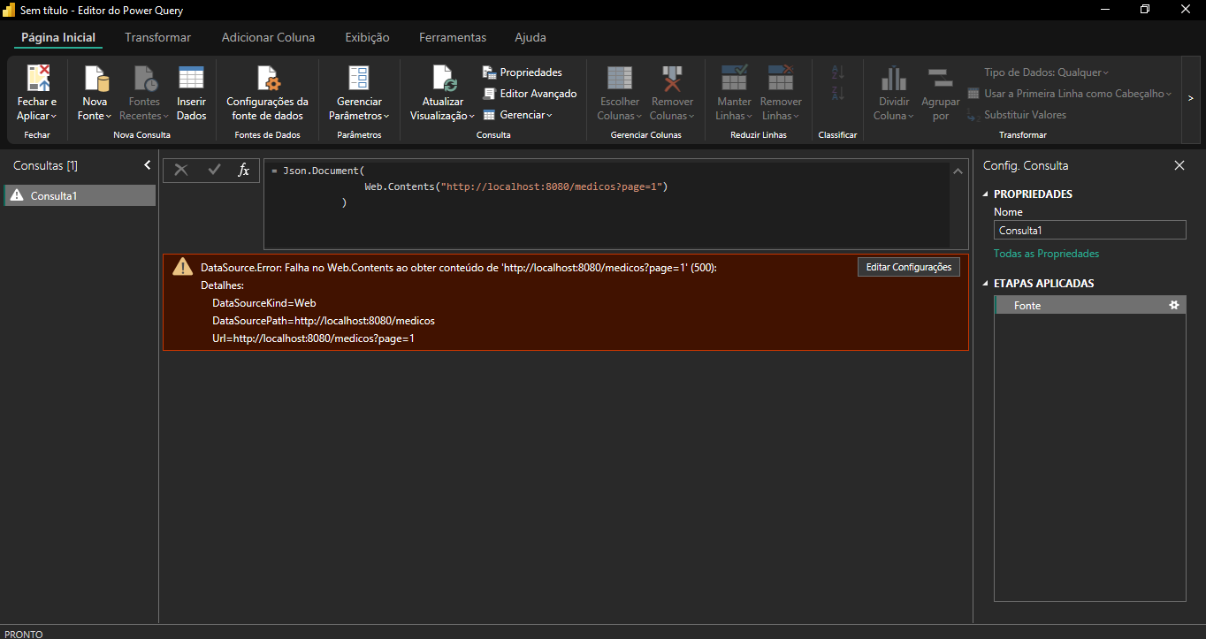Click the Nome input field
Viewport: 1206px width, 639px height.
pyautogui.click(x=1090, y=230)
